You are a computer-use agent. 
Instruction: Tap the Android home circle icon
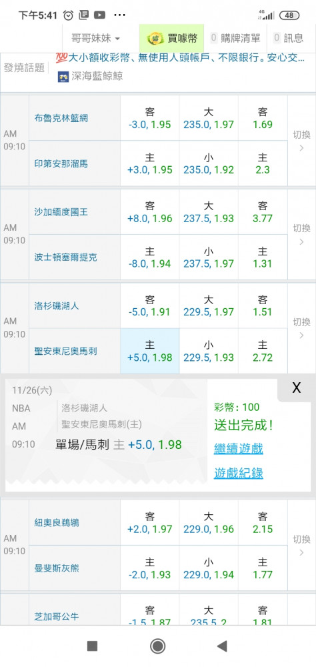pyautogui.click(x=158, y=646)
